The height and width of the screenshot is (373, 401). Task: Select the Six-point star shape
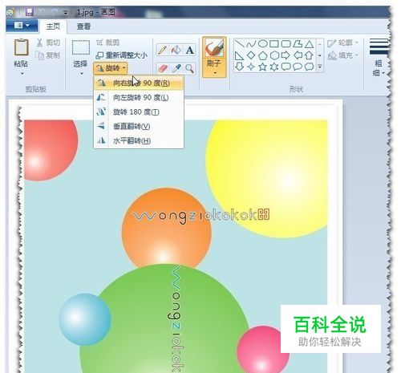[274, 67]
